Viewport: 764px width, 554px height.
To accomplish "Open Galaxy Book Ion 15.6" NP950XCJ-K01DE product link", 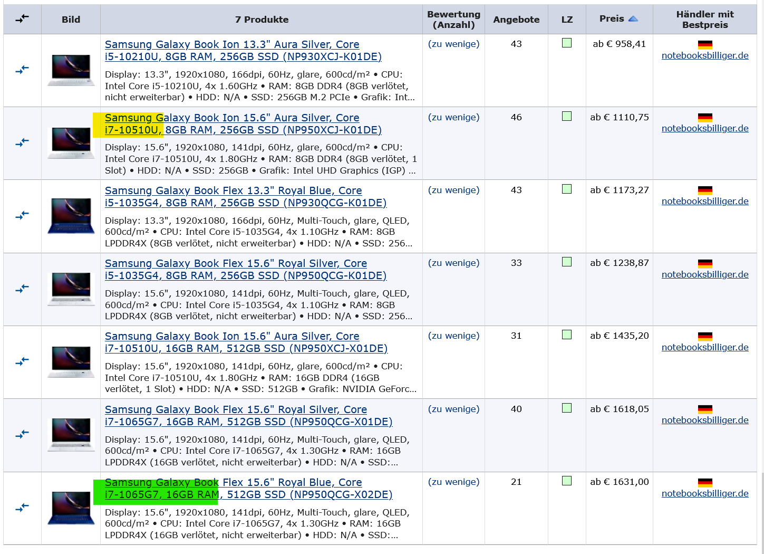I will (x=243, y=124).
